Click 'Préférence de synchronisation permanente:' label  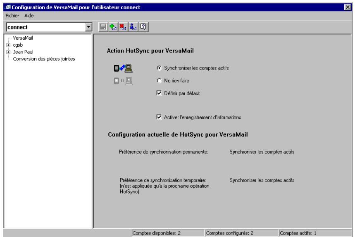point(164,152)
